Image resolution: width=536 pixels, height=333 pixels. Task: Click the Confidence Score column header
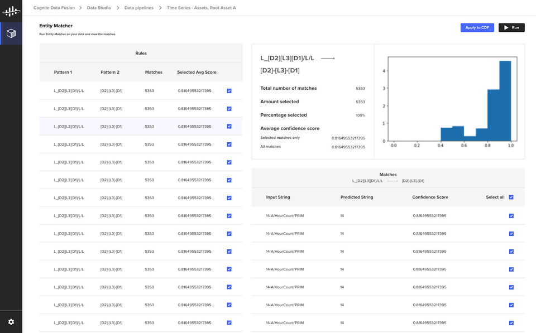pyautogui.click(x=430, y=197)
